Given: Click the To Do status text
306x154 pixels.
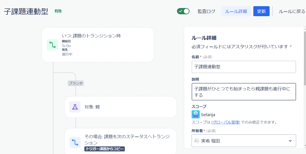Looking at the screenshot, I should 66,46.
